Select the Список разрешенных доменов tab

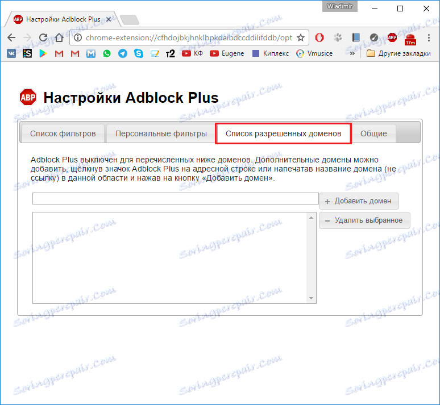[x=284, y=133]
